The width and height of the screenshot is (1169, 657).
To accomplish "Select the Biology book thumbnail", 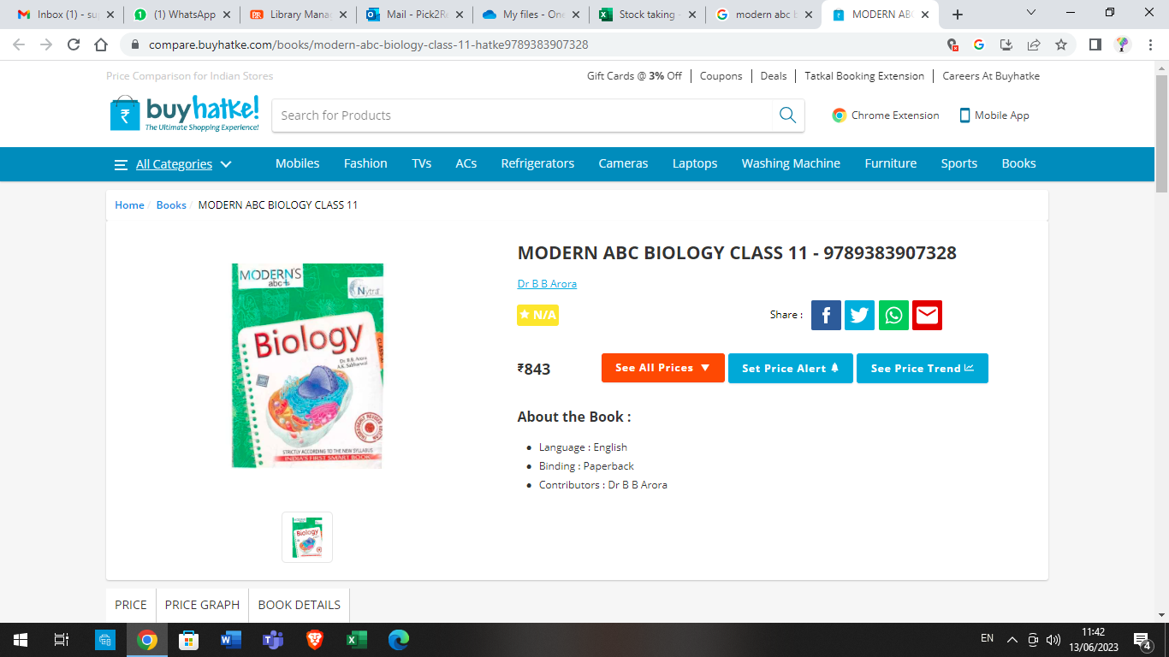I will [x=307, y=537].
